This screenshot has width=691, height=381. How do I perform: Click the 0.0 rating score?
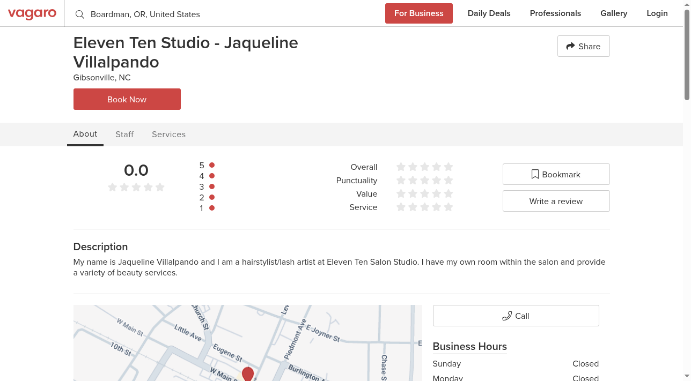(x=136, y=170)
